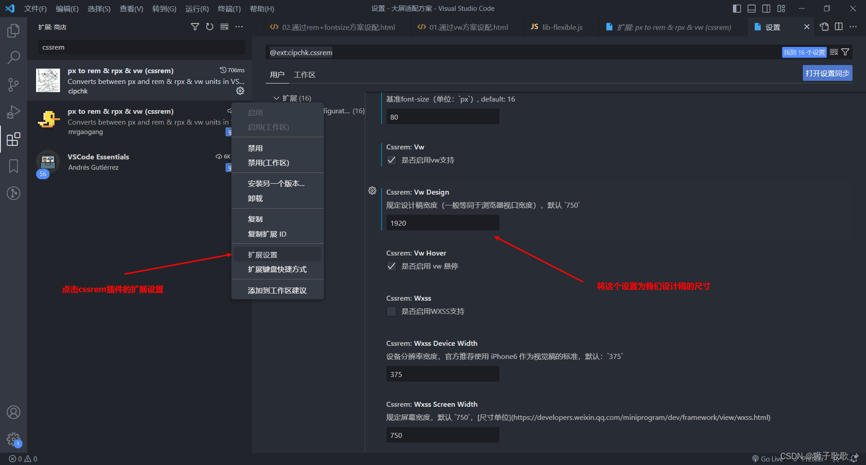Open Manage gear at bottom of activity bar

14,439
